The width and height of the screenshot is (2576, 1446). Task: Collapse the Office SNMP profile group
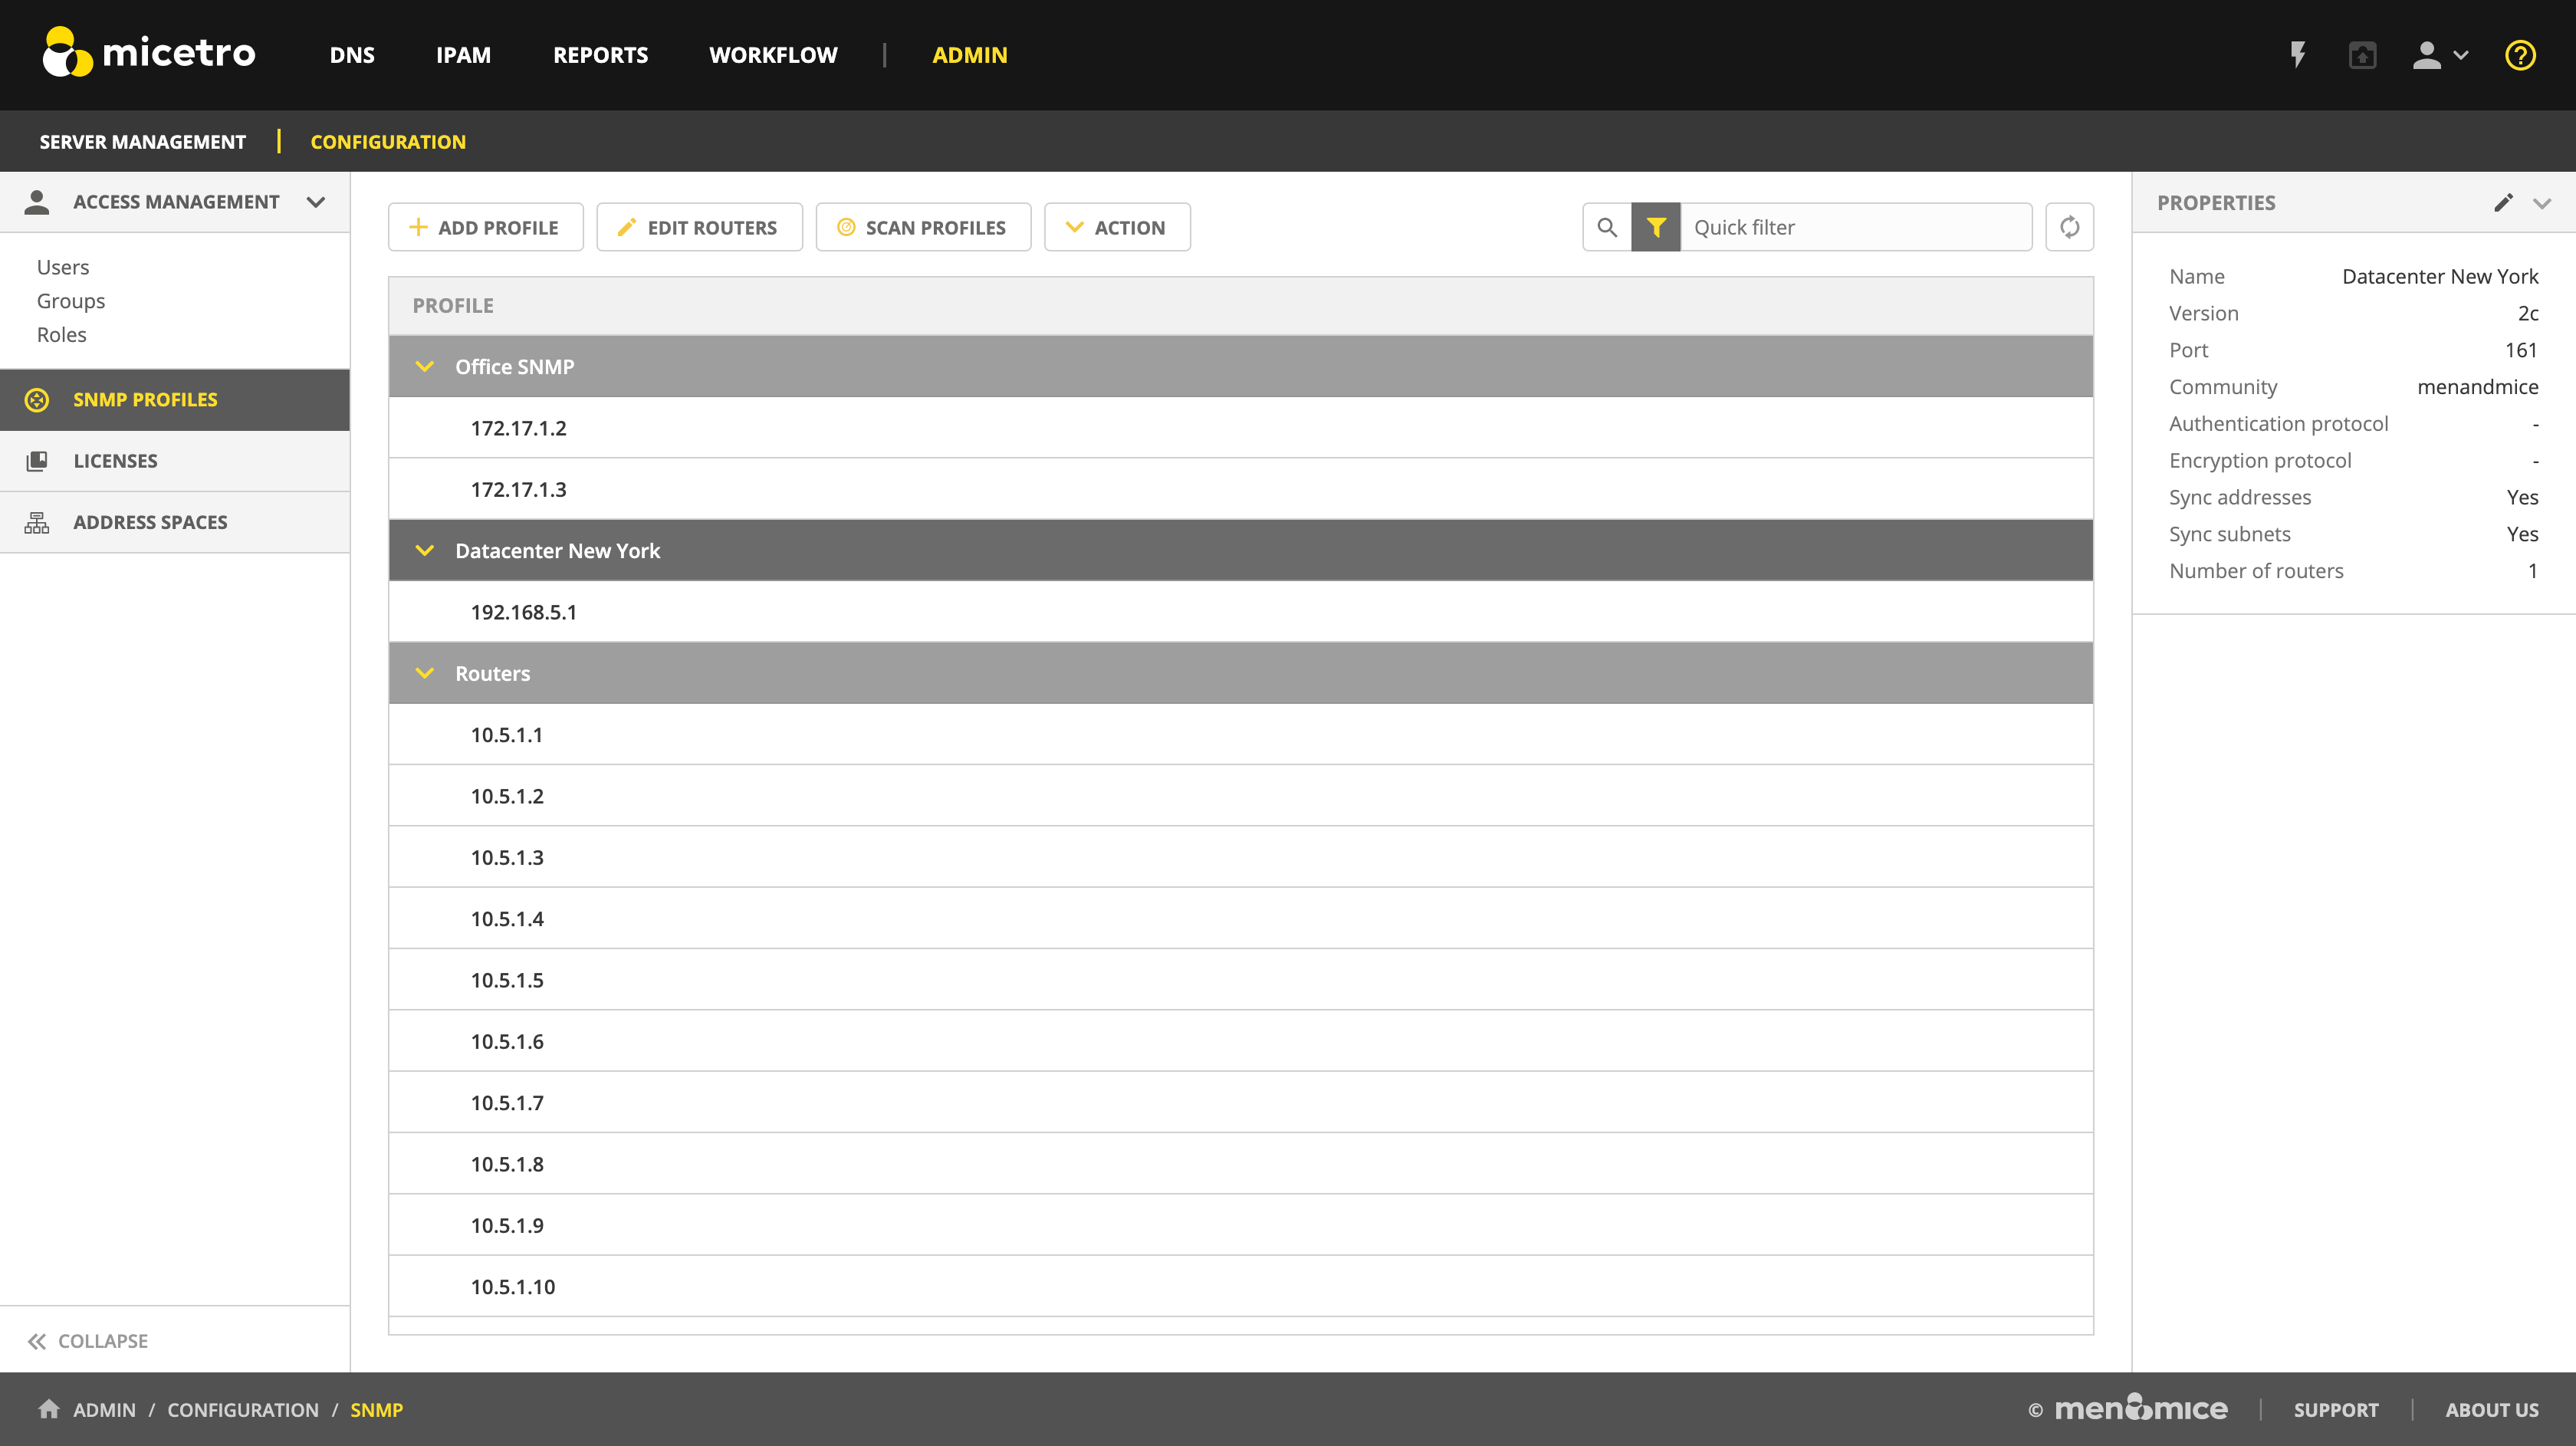(425, 367)
